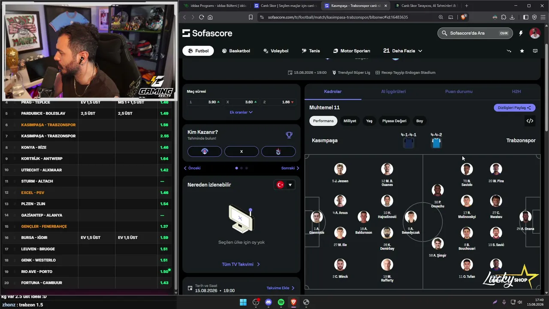
Task: Click the browser address bar URL
Action: (x=338, y=17)
